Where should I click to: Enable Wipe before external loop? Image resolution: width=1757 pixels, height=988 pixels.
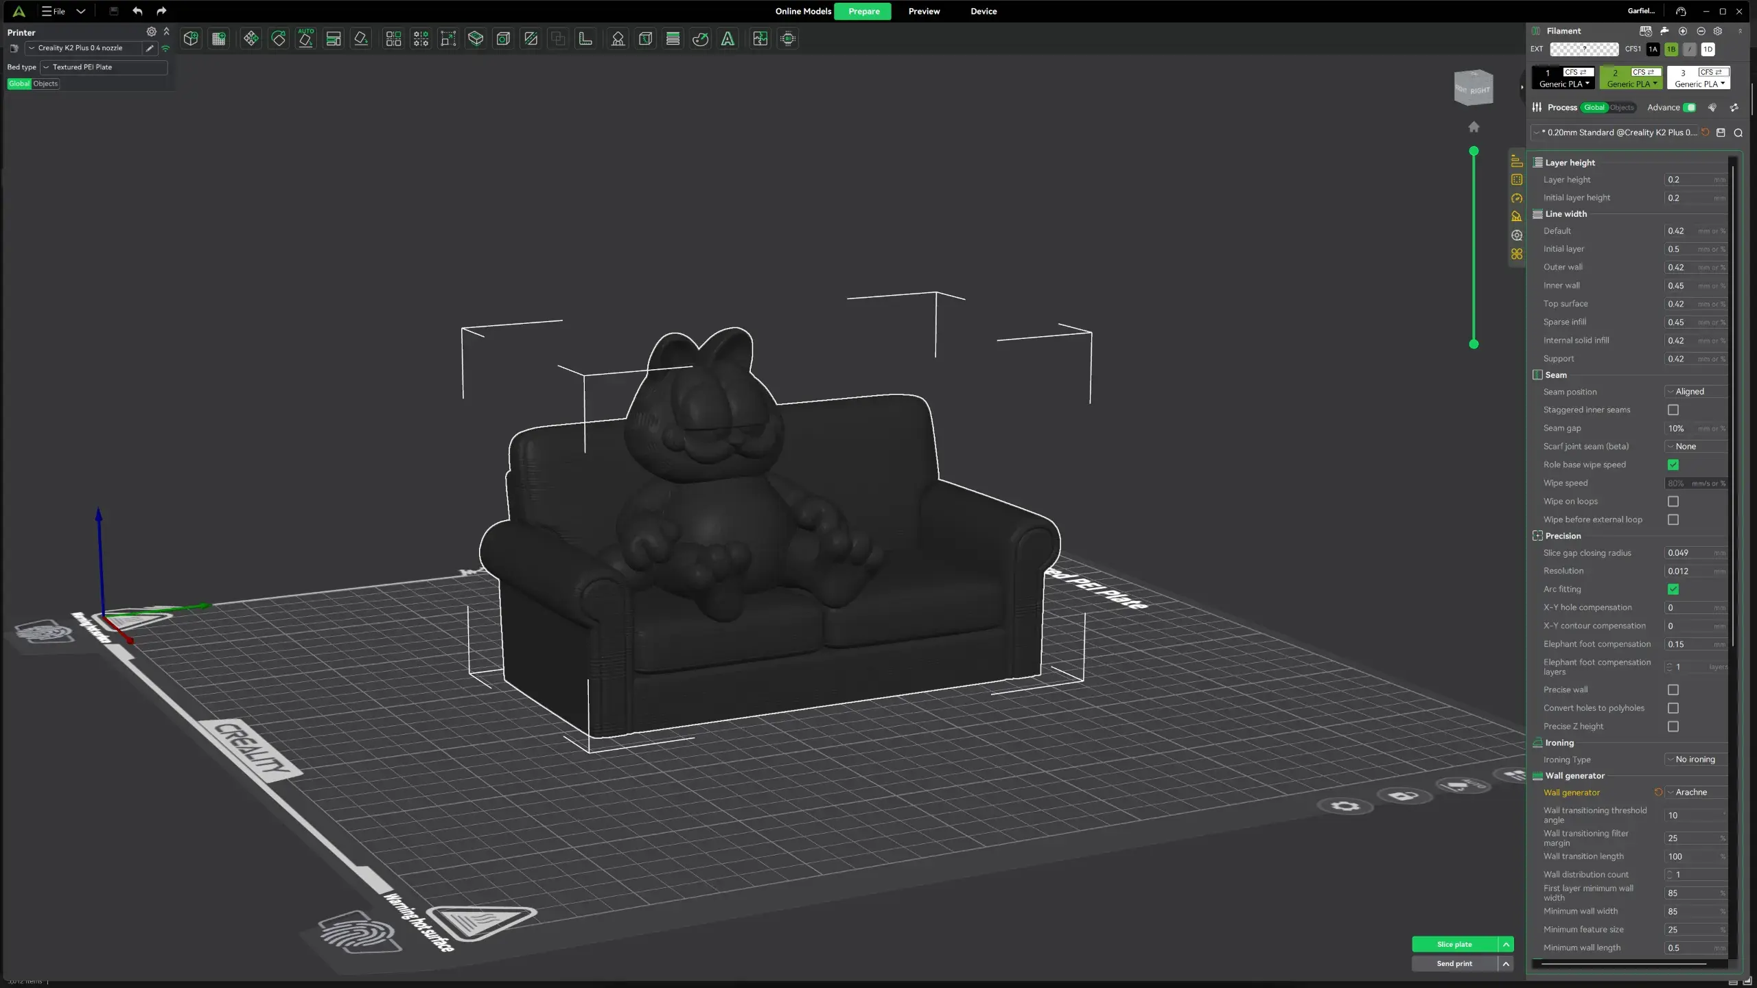(1673, 519)
